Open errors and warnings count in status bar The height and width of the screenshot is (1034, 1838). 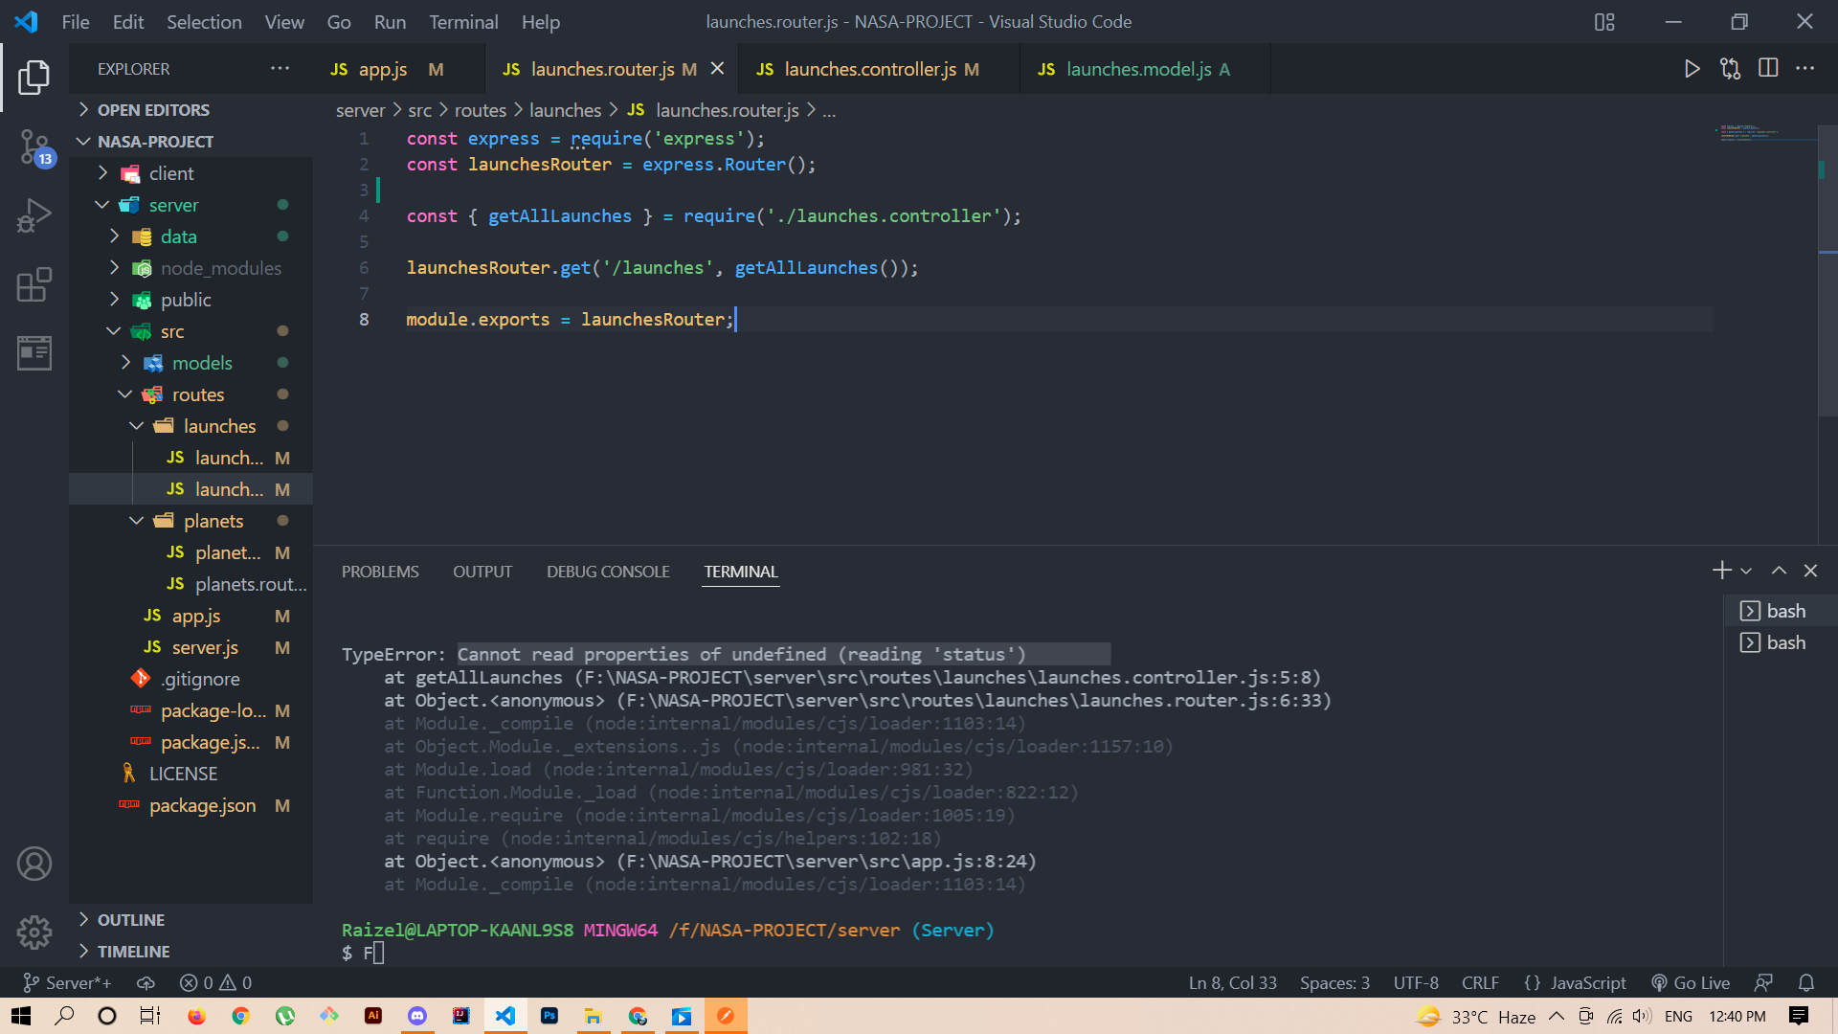coord(215,982)
